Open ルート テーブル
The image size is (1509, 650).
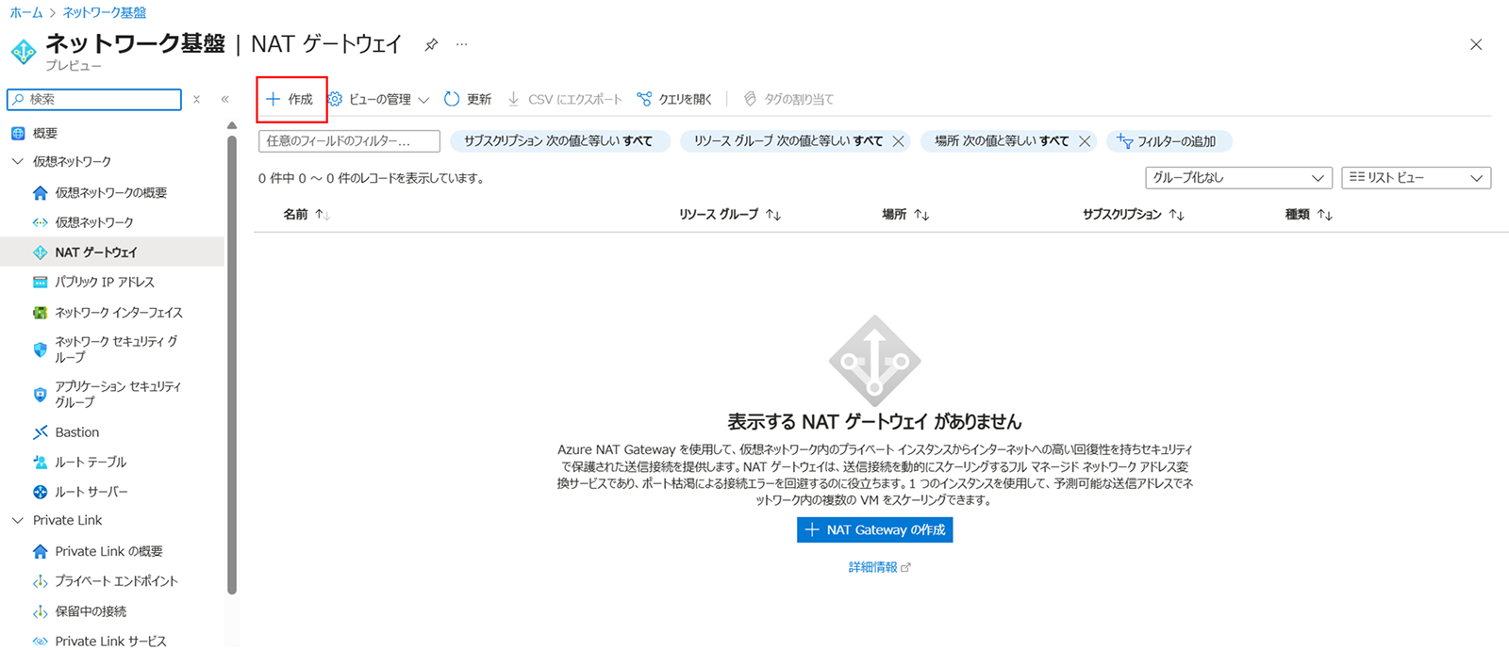click(91, 462)
